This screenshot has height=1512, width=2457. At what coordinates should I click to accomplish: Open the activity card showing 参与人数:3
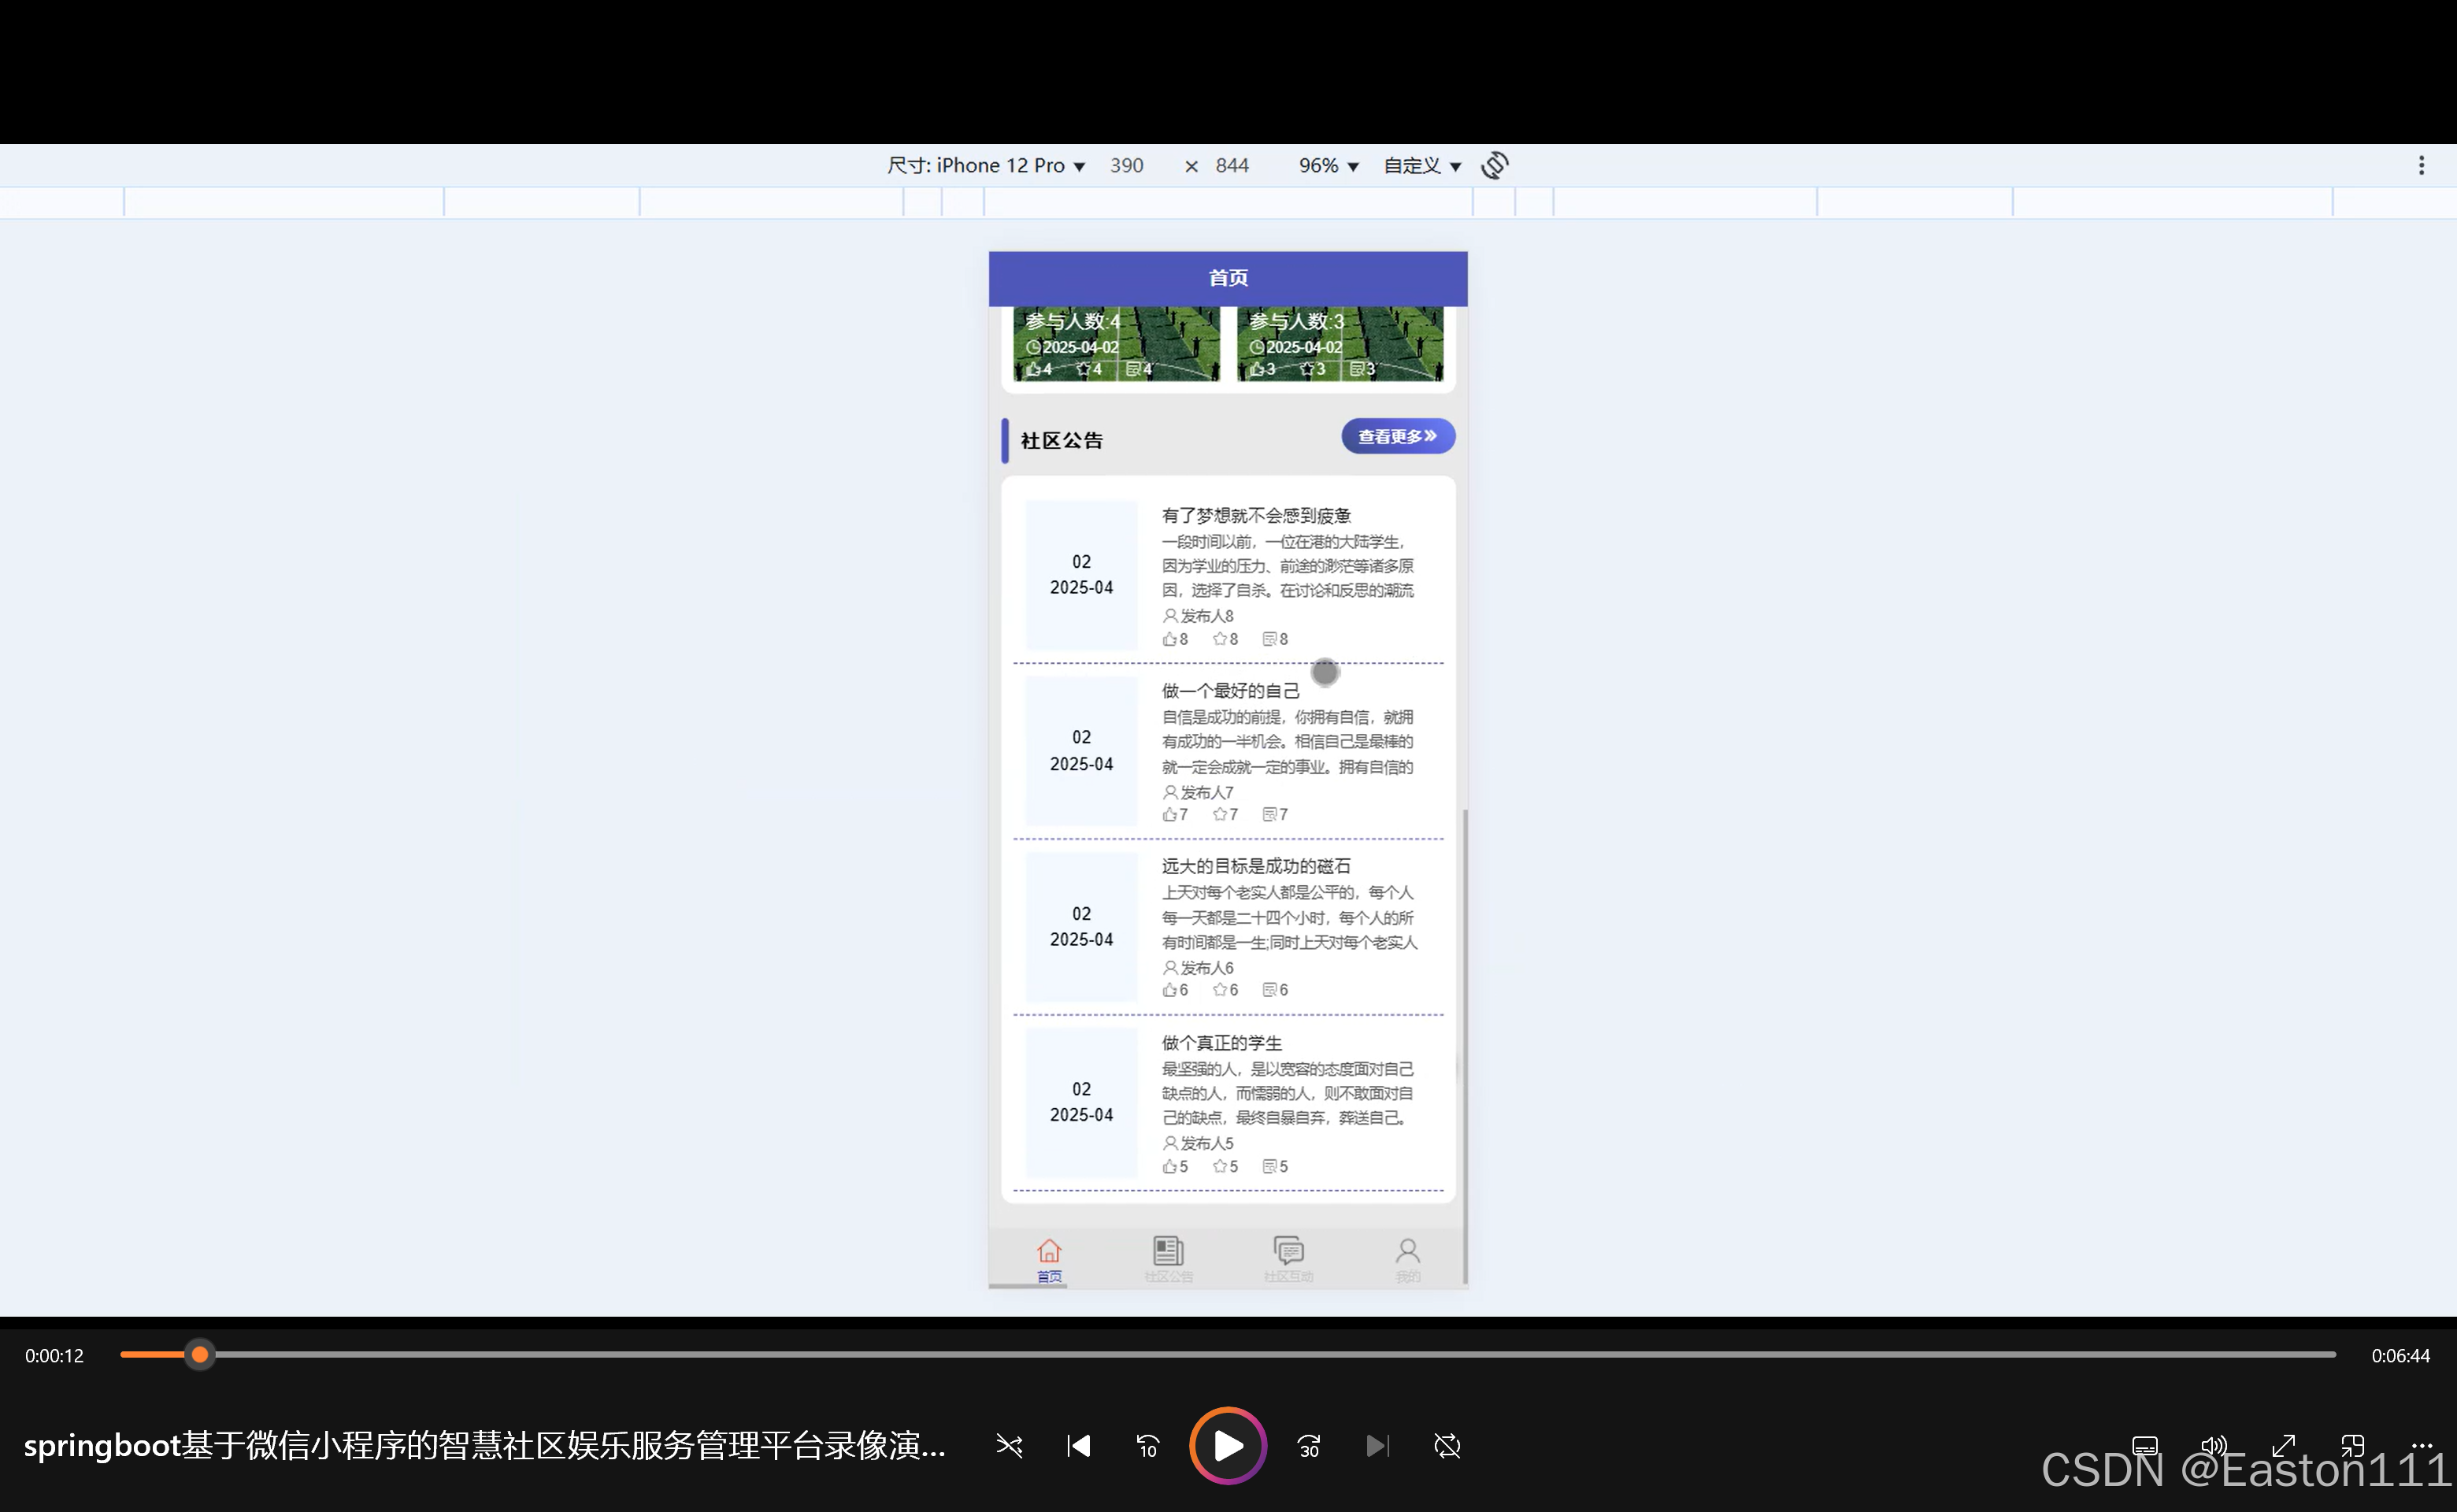[x=1340, y=343]
